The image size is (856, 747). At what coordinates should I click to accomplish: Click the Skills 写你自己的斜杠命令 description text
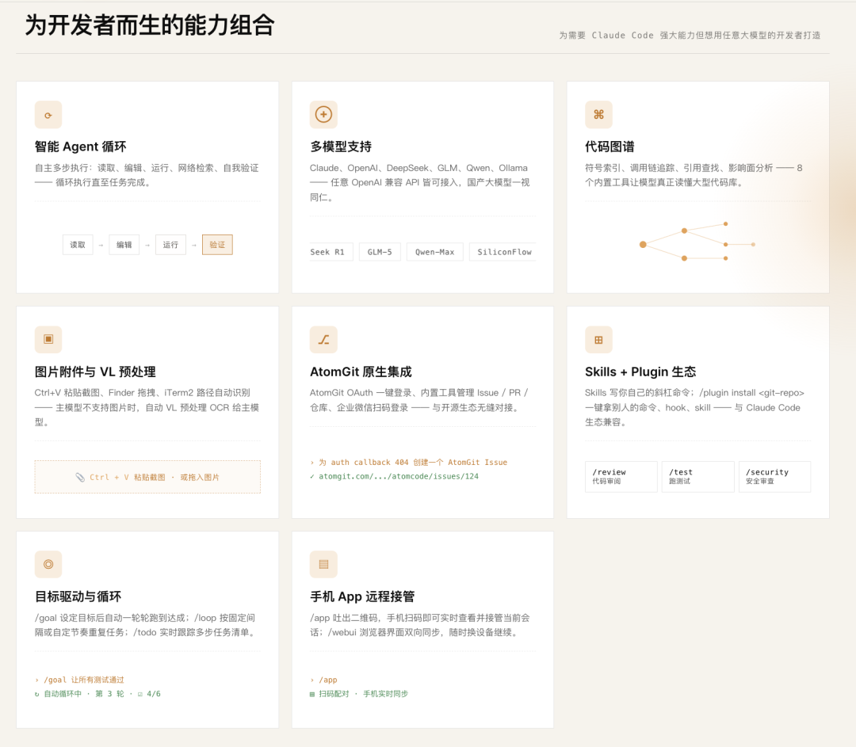click(x=694, y=408)
